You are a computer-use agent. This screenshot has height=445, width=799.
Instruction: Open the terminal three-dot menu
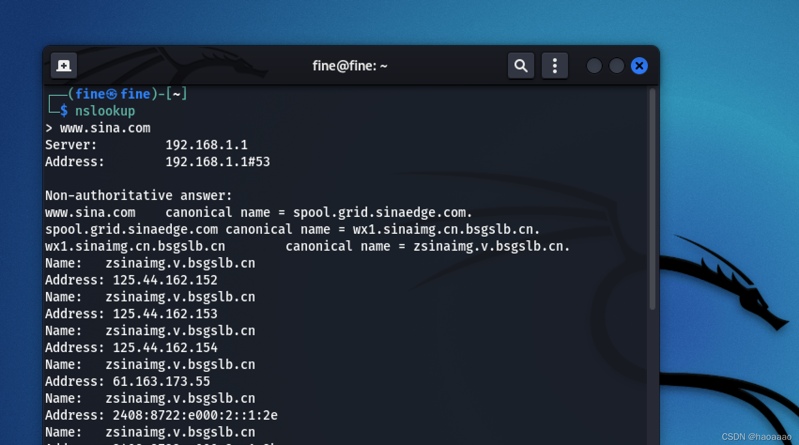555,66
